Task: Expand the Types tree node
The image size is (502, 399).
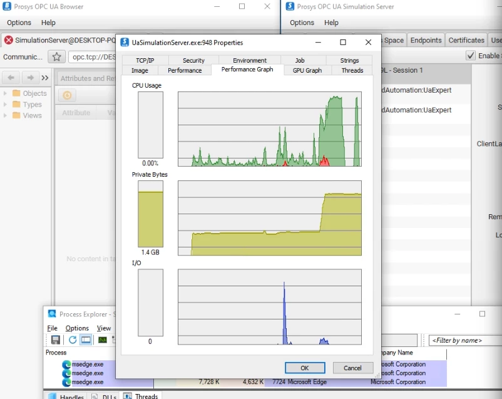Action: pyautogui.click(x=6, y=105)
